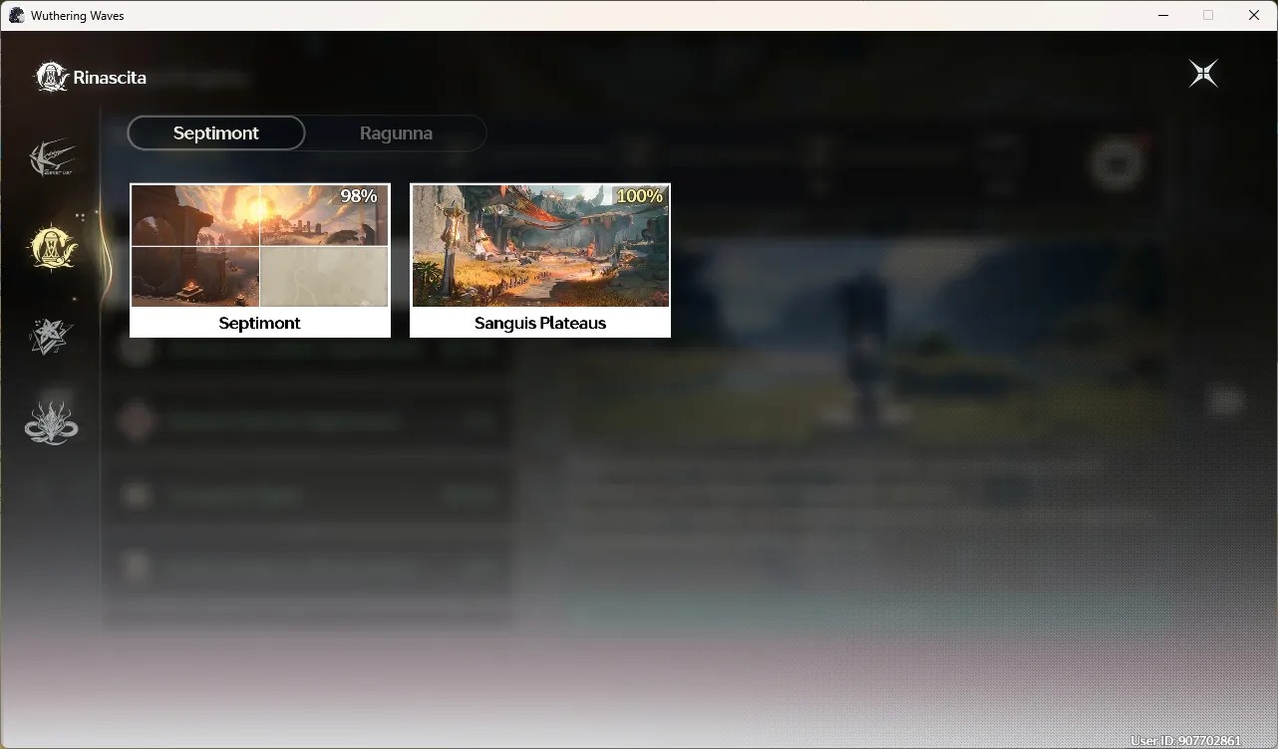Click the 100% progress on Sanguis Plateaus card
This screenshot has width=1278, height=749.
click(x=639, y=196)
